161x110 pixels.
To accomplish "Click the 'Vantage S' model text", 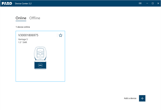I will tap(23, 39).
